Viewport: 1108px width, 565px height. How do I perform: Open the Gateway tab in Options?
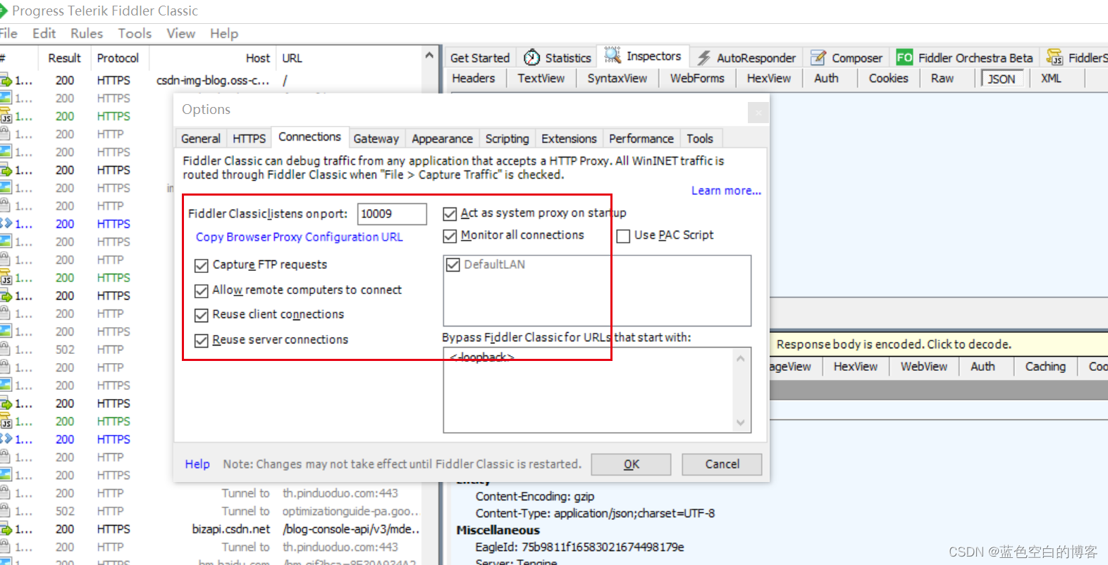pos(376,139)
